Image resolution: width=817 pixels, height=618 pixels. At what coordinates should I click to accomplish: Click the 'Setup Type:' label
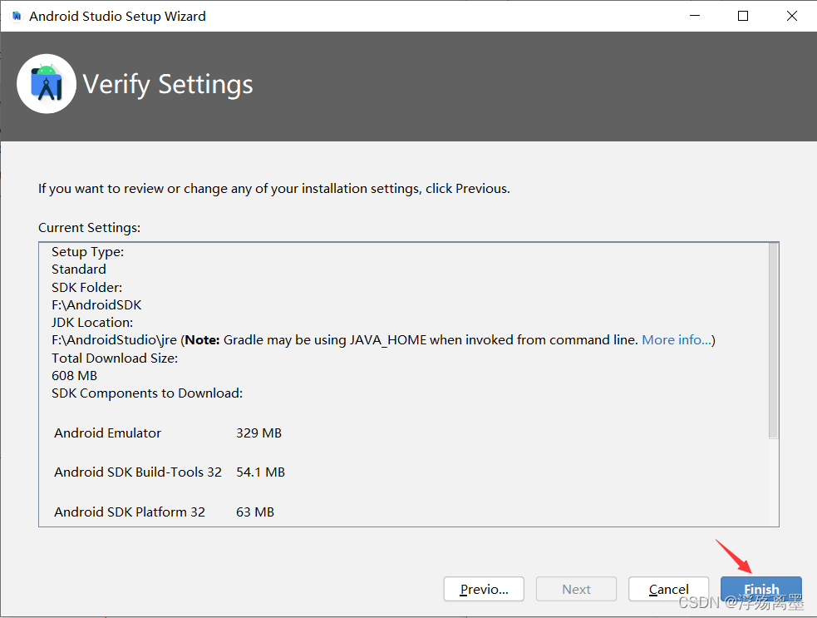(87, 252)
